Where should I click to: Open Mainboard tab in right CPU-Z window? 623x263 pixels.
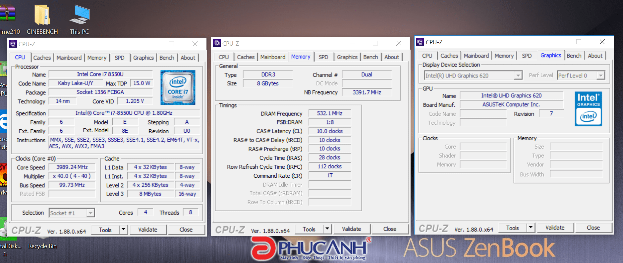[476, 56]
